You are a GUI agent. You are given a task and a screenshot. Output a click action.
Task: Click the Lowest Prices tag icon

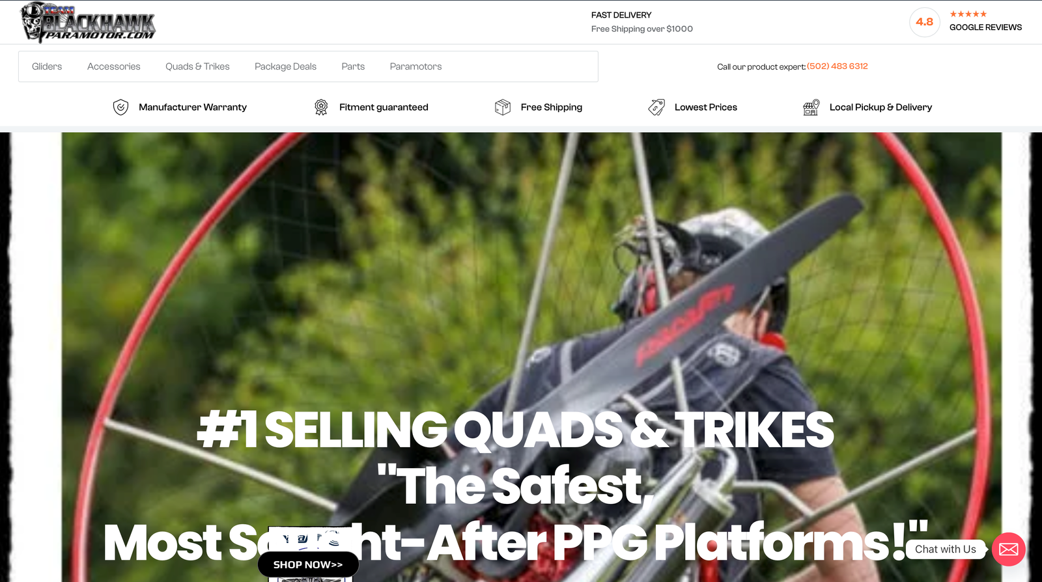(656, 107)
